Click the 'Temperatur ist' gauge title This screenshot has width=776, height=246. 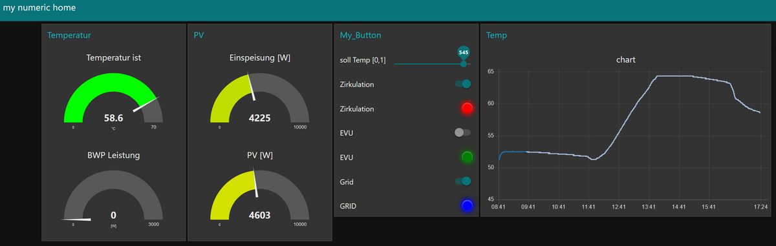(x=114, y=58)
